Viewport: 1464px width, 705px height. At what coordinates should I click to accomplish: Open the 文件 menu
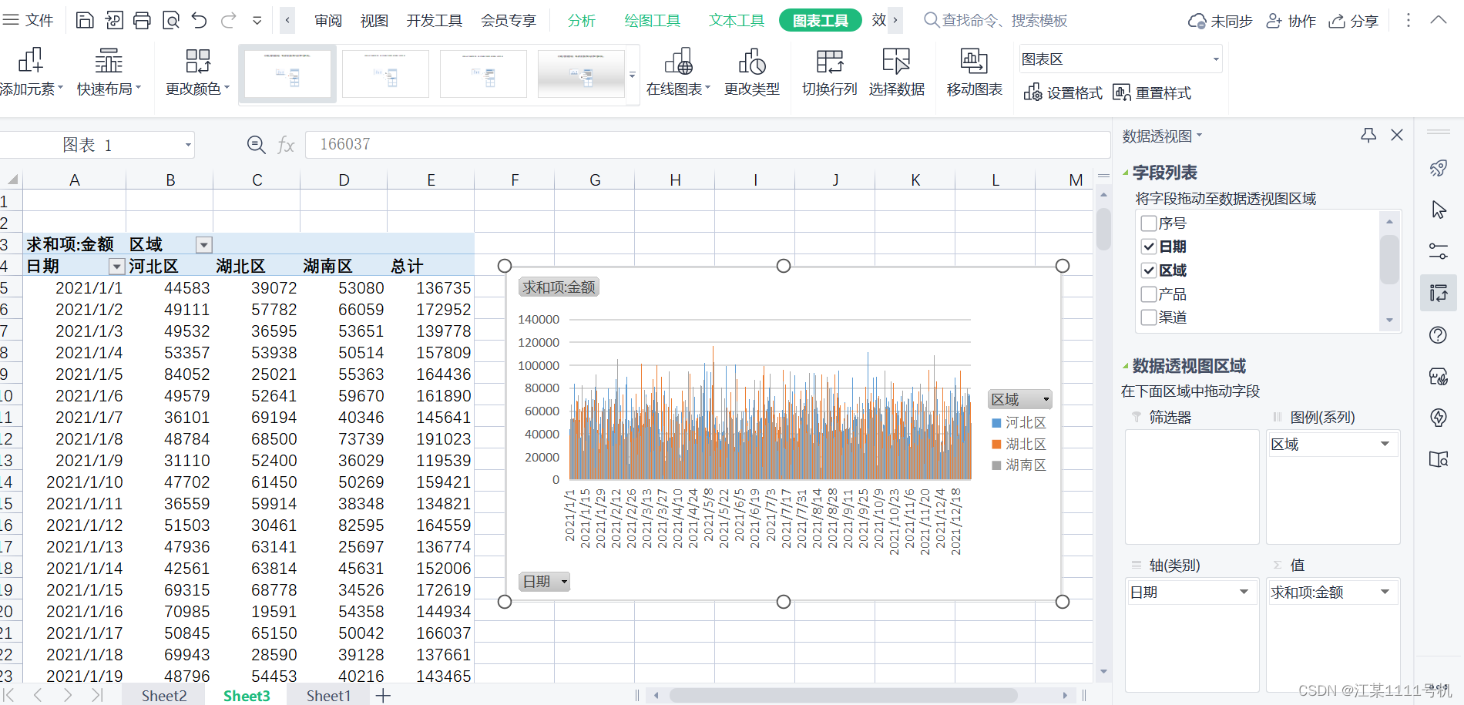click(29, 20)
